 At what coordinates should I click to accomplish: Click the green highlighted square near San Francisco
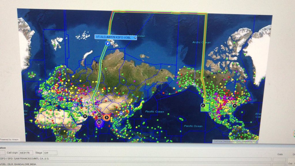pyautogui.click(x=205, y=107)
